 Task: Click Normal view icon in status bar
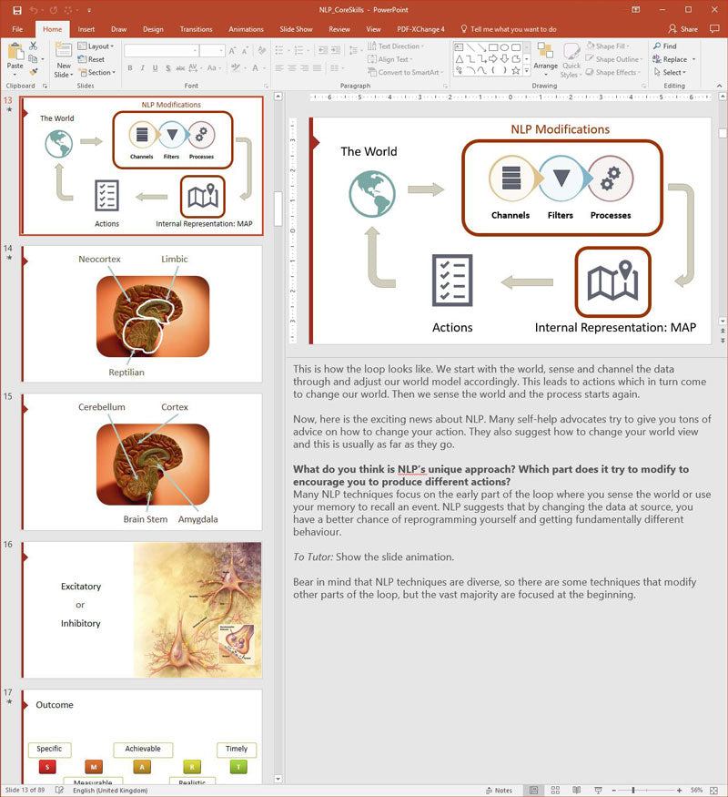(x=533, y=791)
